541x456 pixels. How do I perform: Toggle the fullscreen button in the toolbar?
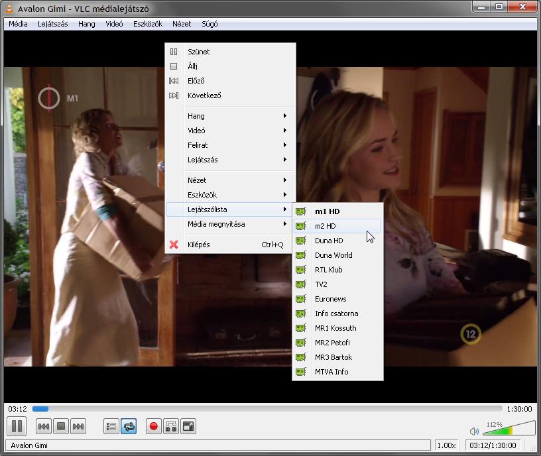(188, 427)
